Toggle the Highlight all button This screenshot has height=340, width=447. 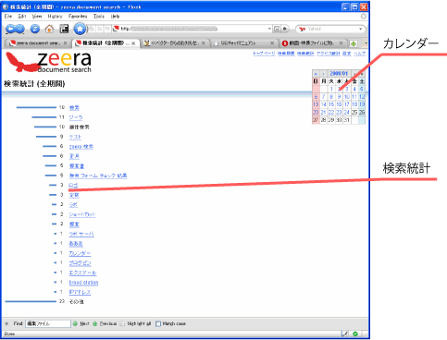click(135, 323)
